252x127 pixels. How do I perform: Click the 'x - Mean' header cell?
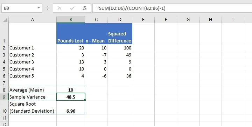tap(96, 34)
